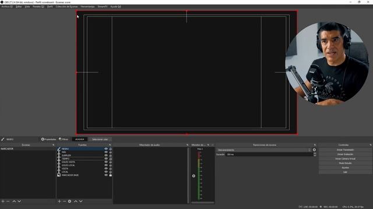Open source properties gear below the Fuentes list

click(69, 201)
